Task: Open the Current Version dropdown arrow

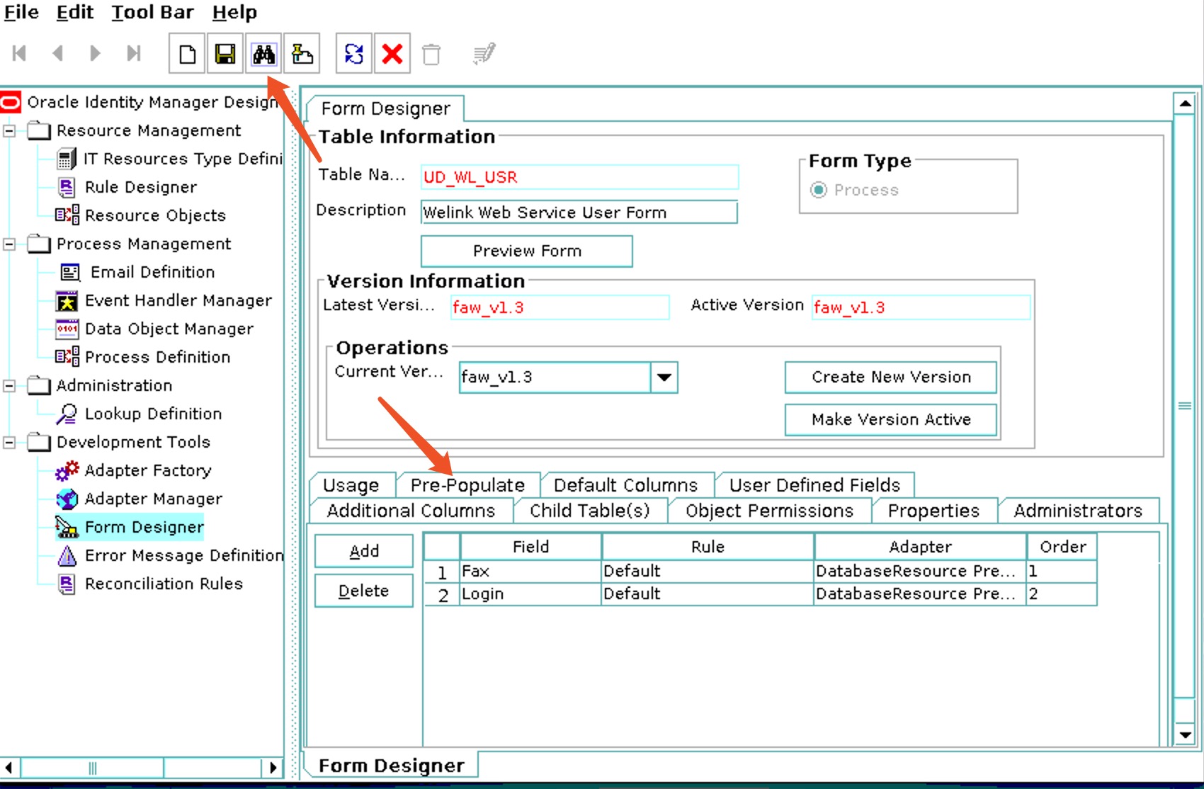Action: tap(664, 377)
